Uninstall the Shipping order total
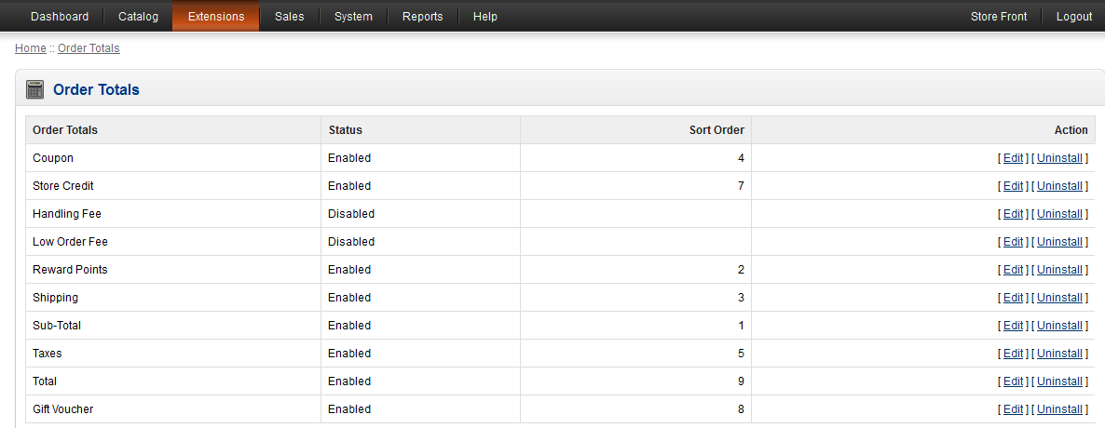The image size is (1105, 428). coord(1059,298)
